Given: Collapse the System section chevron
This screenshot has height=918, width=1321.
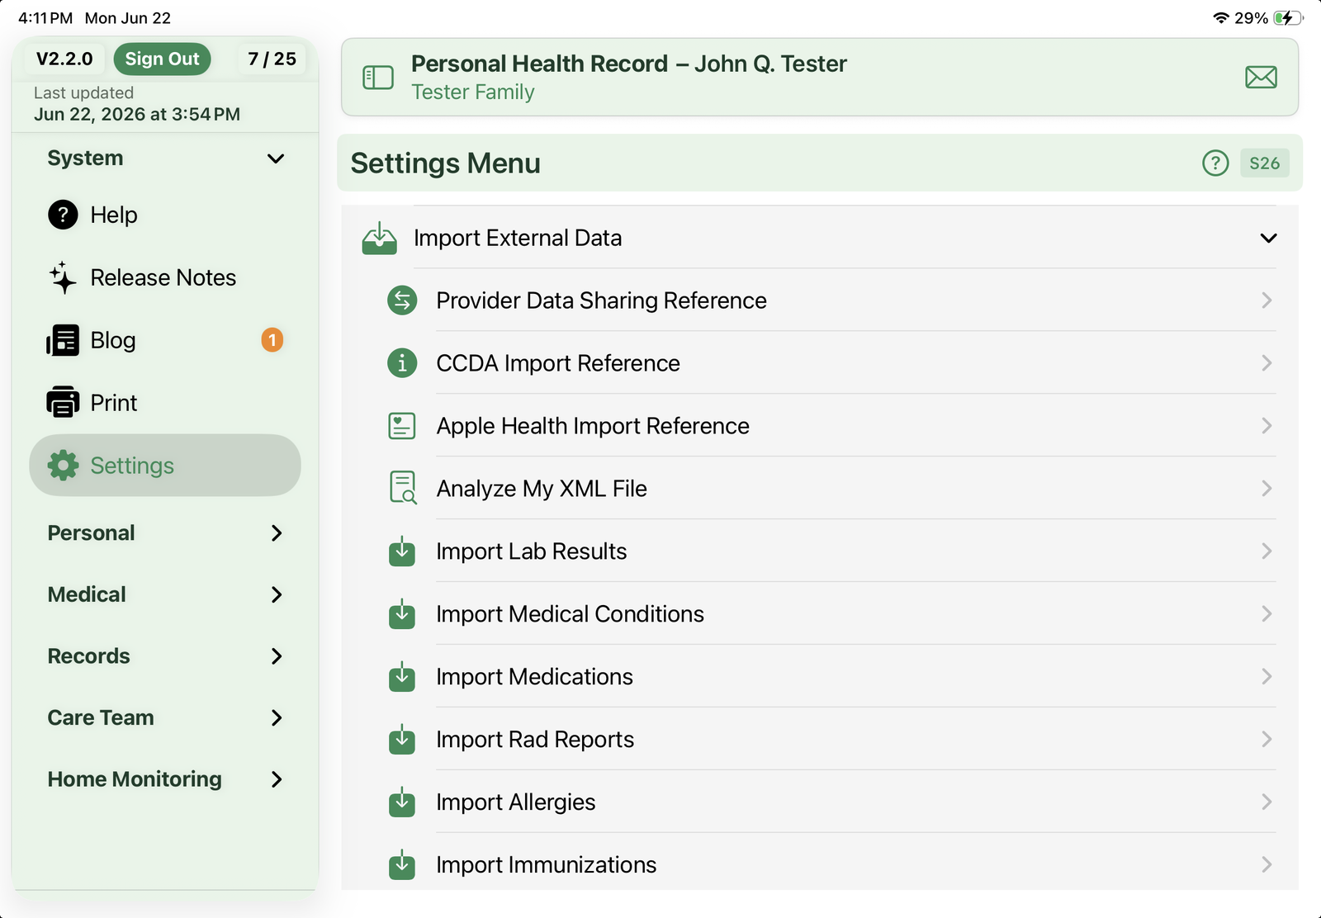Looking at the screenshot, I should pos(276,159).
